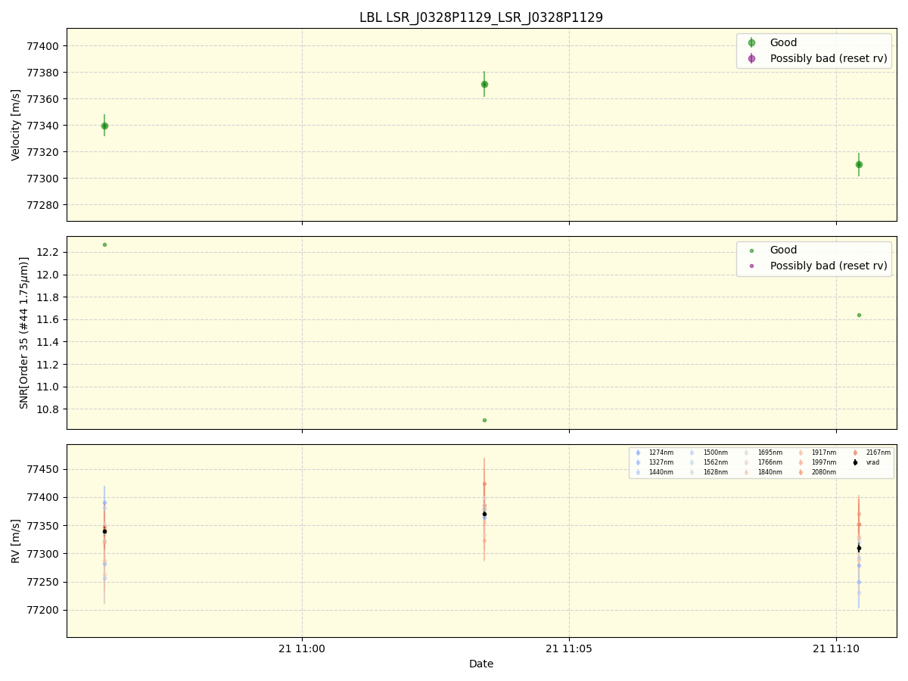Viewport: 908px width, 681px height.
Task: Click the 'RV [m/s]' axis label
Action: (x=16, y=540)
